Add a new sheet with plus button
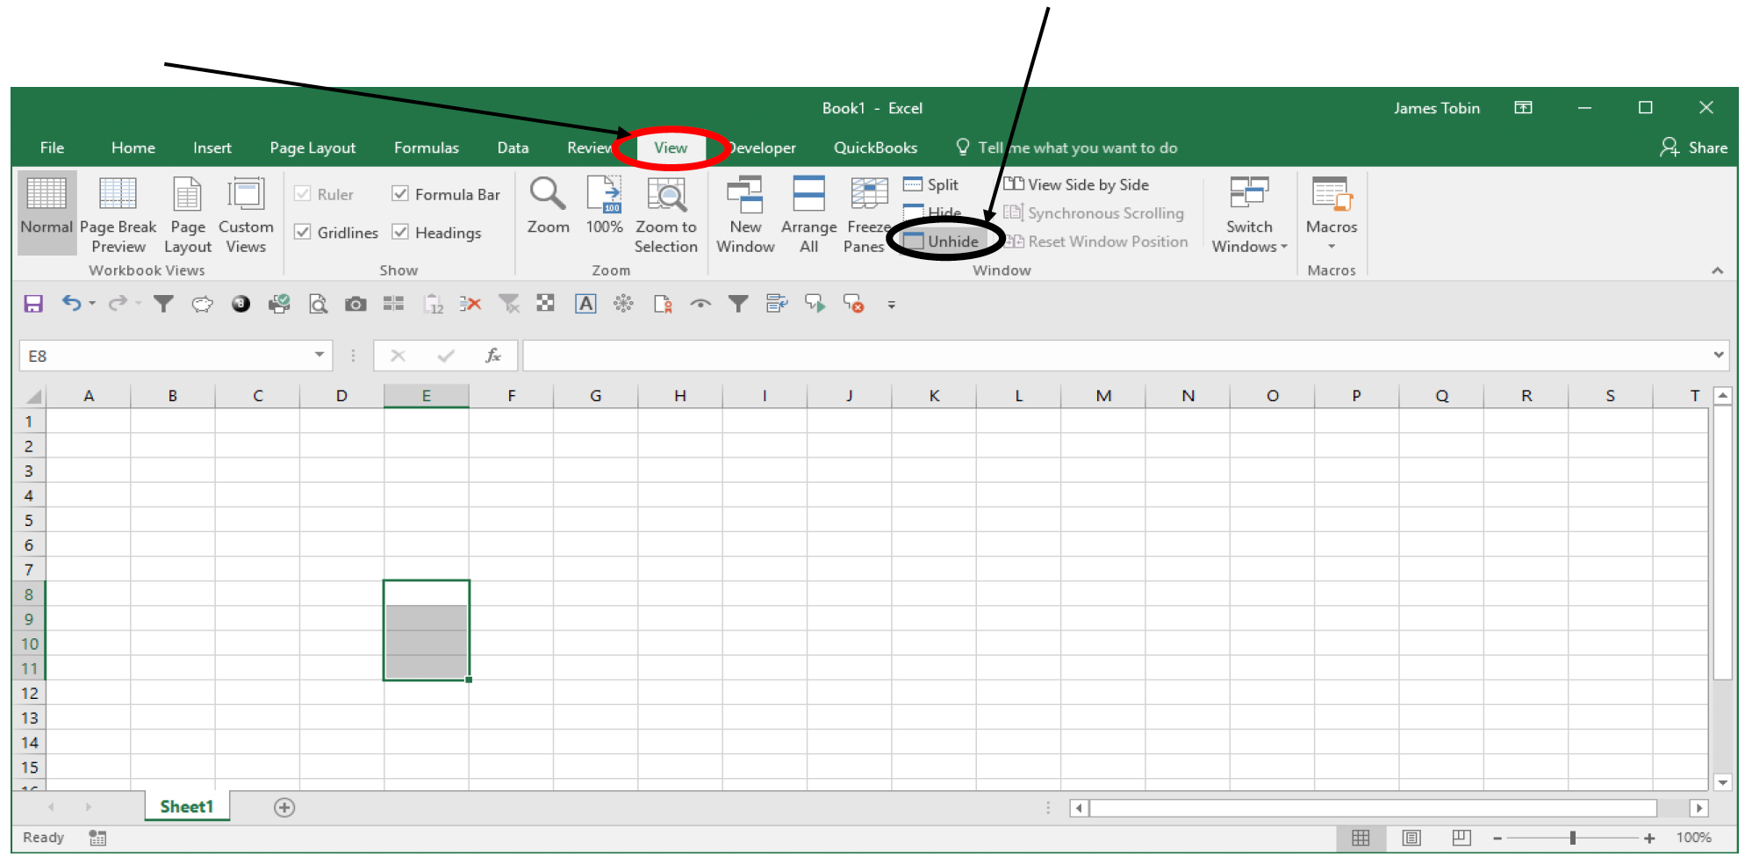This screenshot has width=1752, height=864. pyautogui.click(x=284, y=807)
